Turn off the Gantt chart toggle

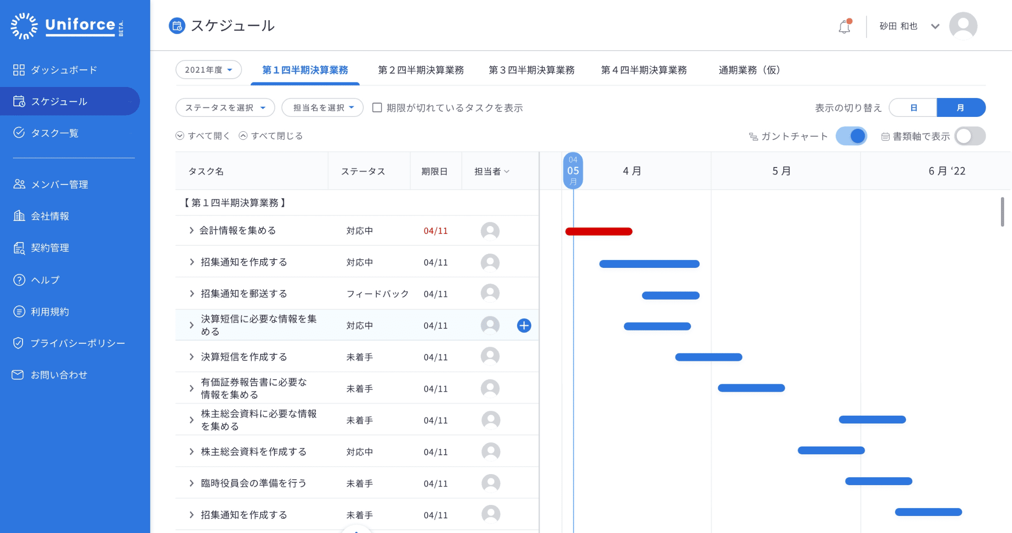point(851,136)
